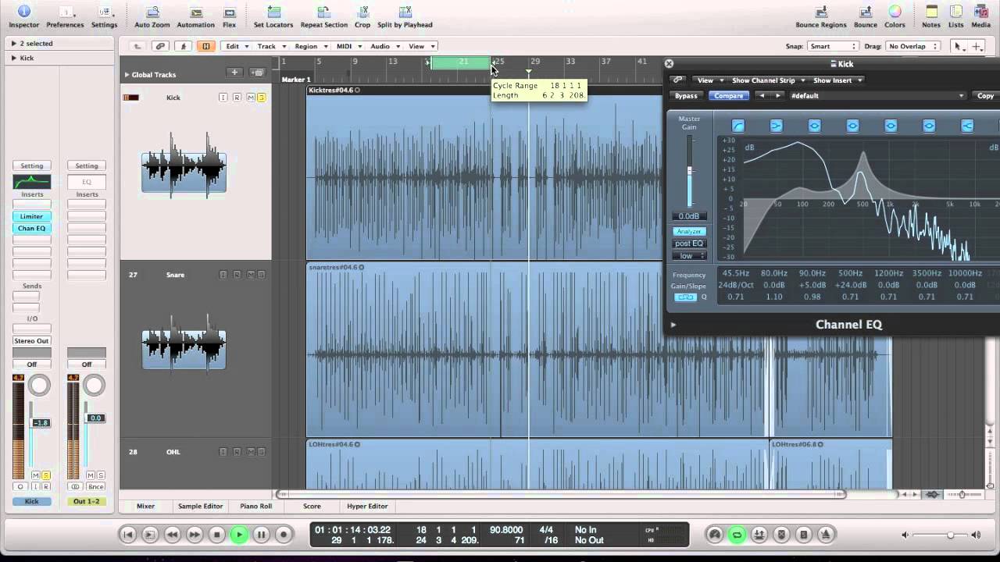1000x562 pixels.
Task: Open the Snap Smart dropdown
Action: 832,46
